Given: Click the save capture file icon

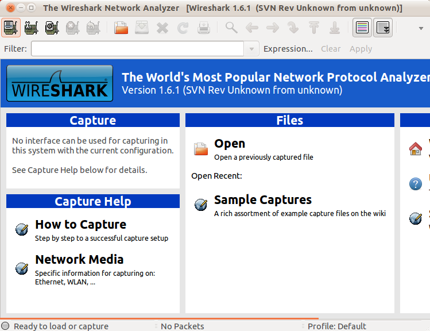Looking at the screenshot, I should tap(142, 28).
